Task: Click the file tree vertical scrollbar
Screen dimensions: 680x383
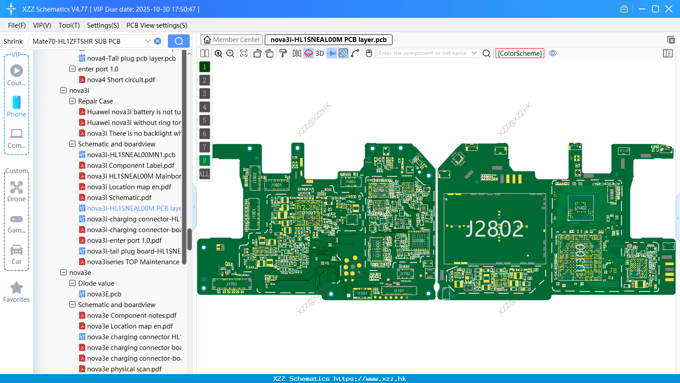Action: coord(189,239)
